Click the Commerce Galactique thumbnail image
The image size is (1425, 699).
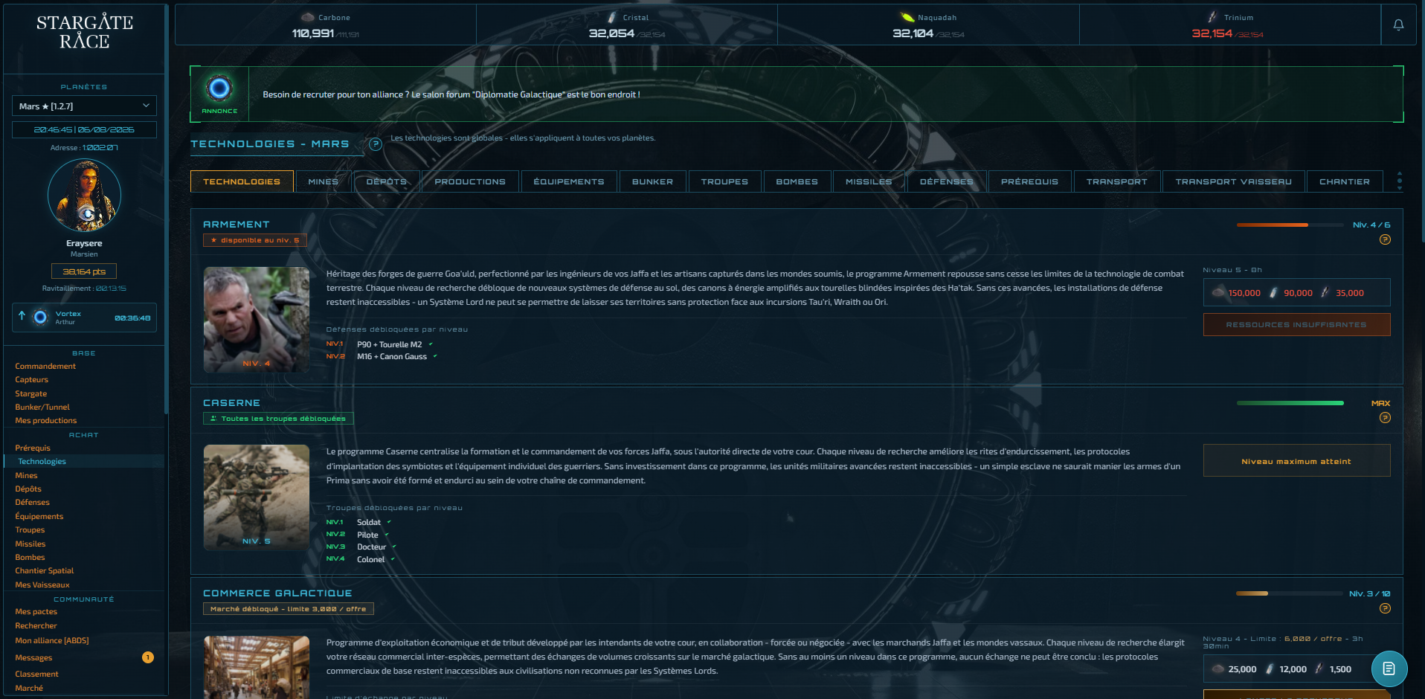tap(257, 667)
